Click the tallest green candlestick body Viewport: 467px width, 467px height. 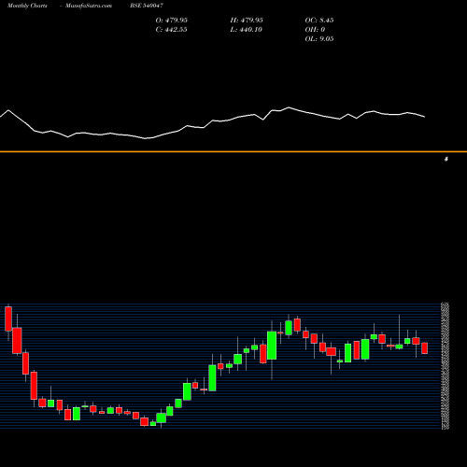272,346
